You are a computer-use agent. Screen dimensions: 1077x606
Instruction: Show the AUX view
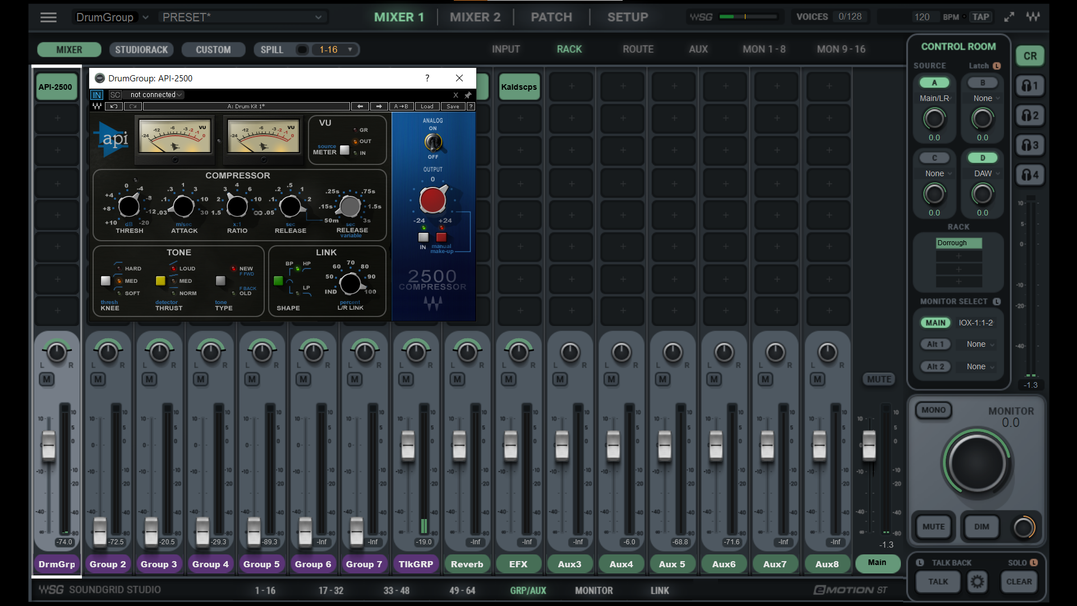(x=698, y=49)
